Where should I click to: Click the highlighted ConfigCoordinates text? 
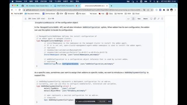(70, 64)
